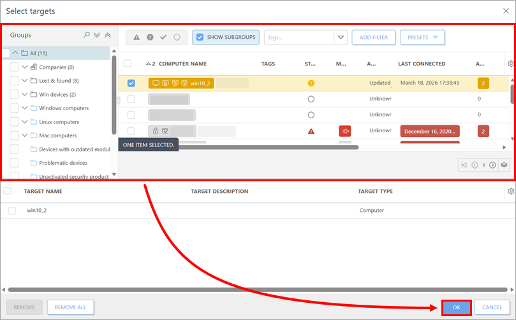Click the computer list horizontal scrollbar
The image size is (516, 320).
coord(255,147)
